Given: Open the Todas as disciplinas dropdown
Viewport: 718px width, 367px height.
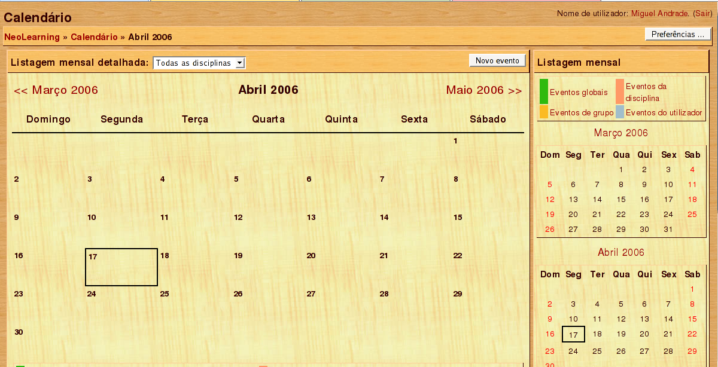Looking at the screenshot, I should 199,63.
